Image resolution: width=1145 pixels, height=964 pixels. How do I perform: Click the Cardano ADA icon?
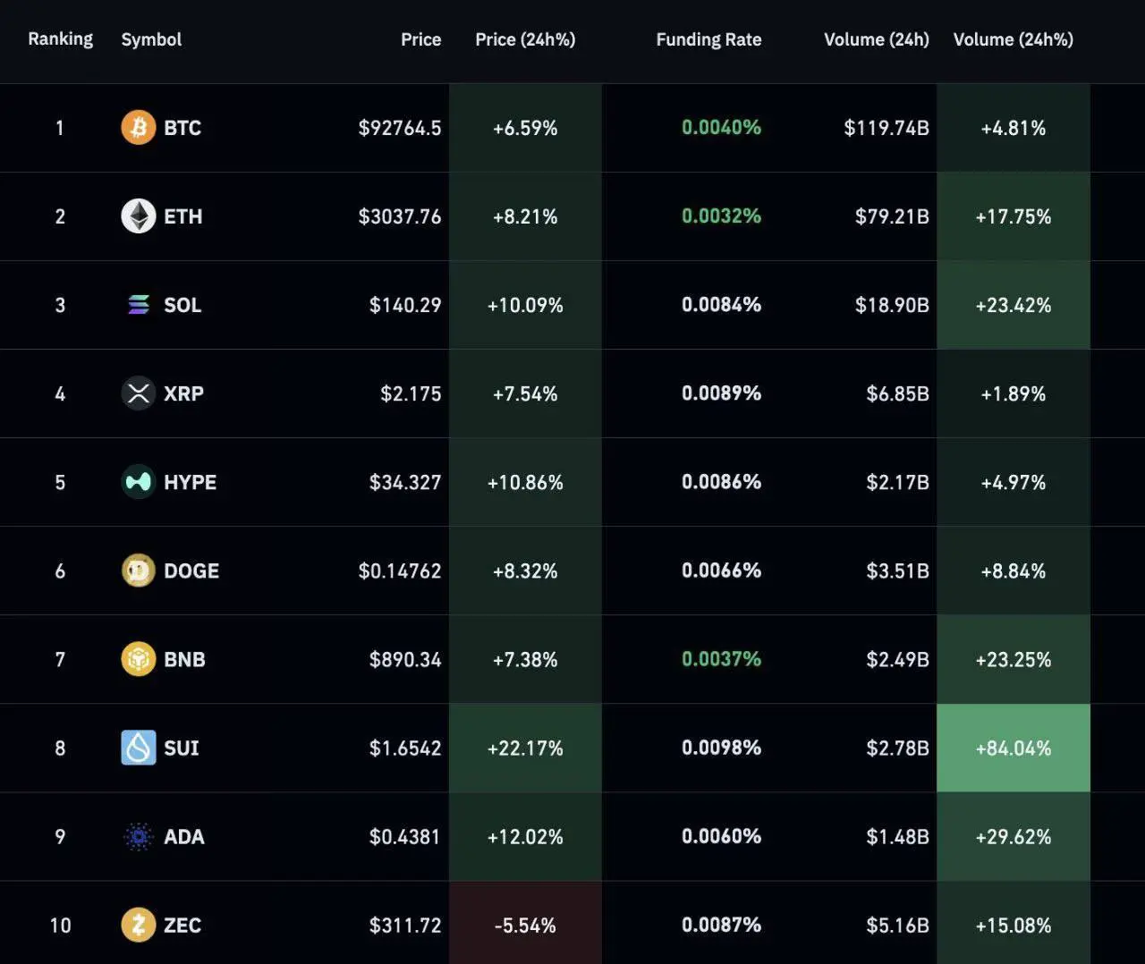pyautogui.click(x=139, y=836)
